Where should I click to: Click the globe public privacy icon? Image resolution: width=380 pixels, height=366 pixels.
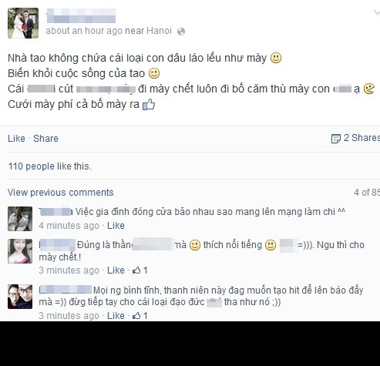[x=181, y=32]
